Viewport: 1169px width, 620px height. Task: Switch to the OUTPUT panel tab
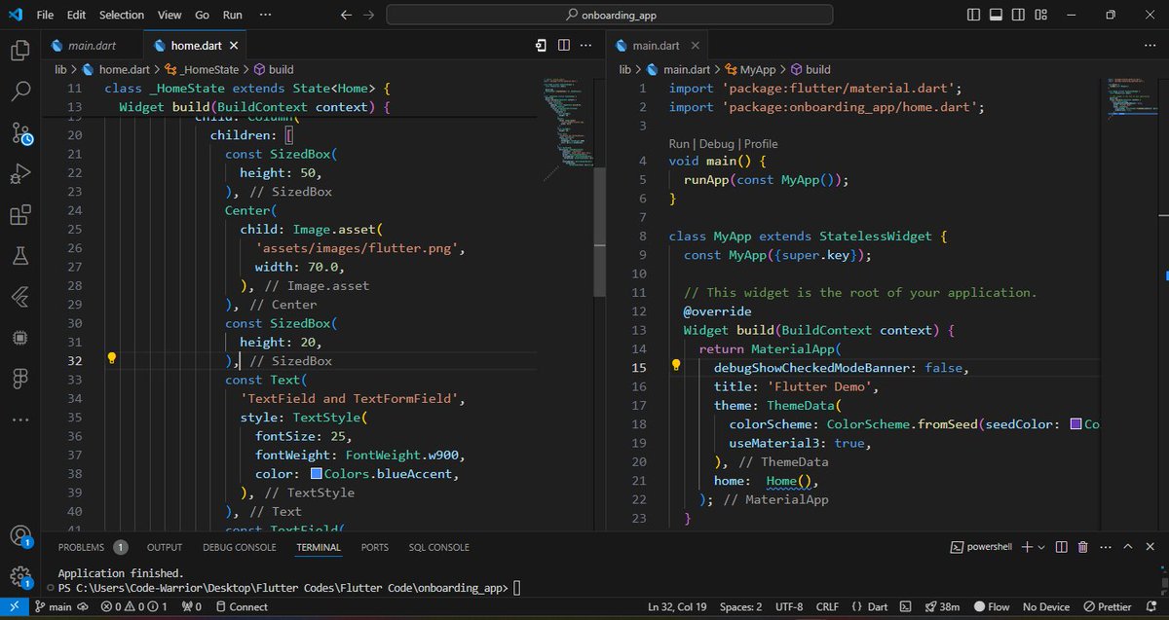165,548
